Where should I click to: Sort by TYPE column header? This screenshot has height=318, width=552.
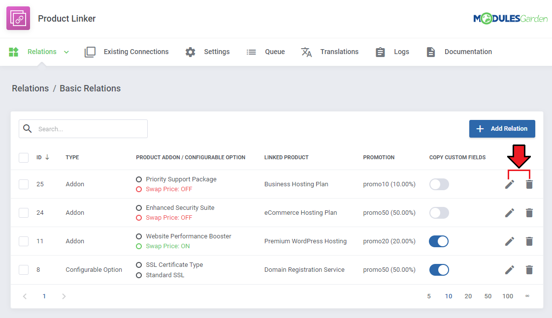[72, 157]
